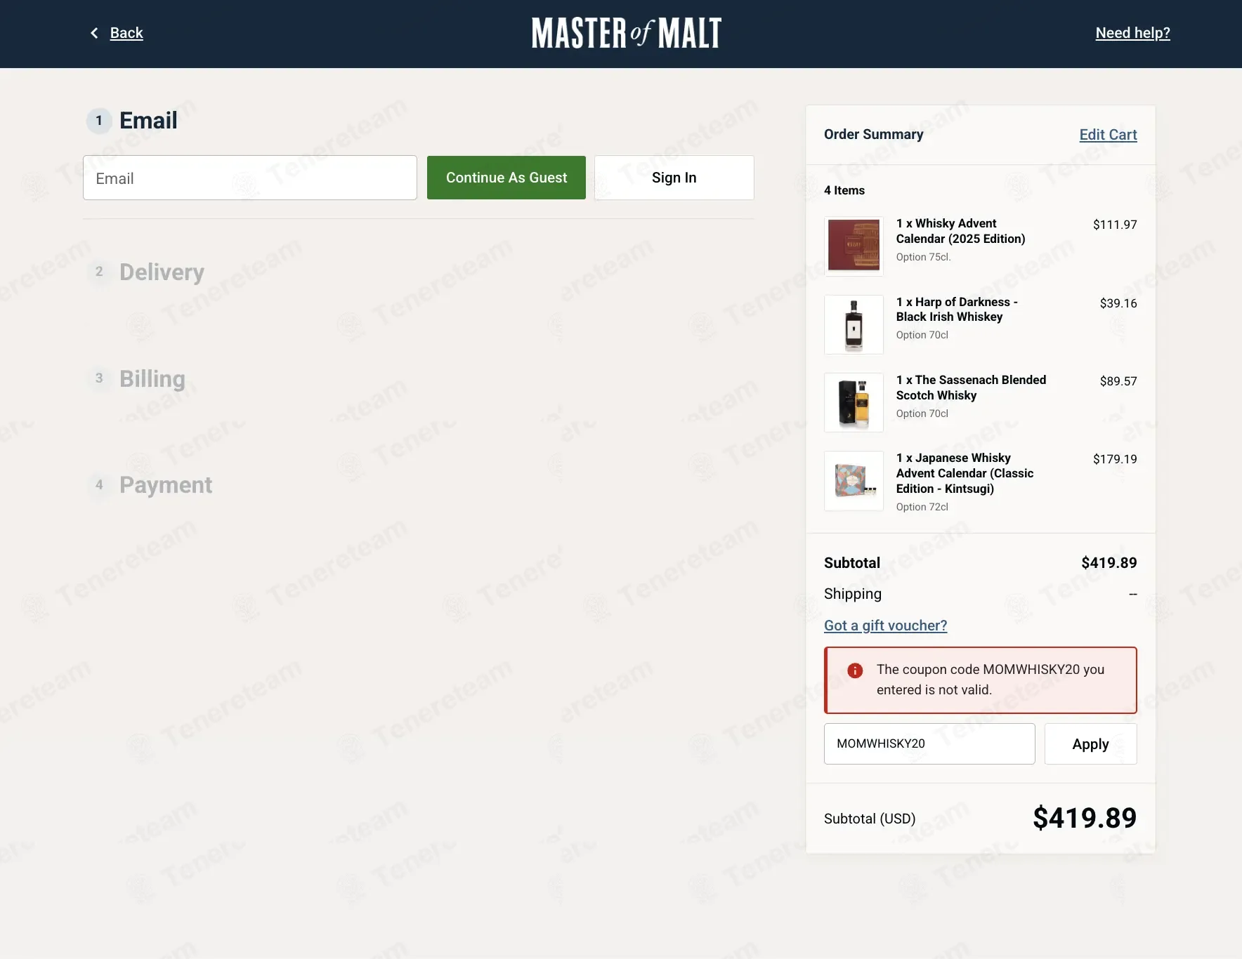Click the $179.19 price
Screen dimensions: 1242x959
click(x=1115, y=459)
